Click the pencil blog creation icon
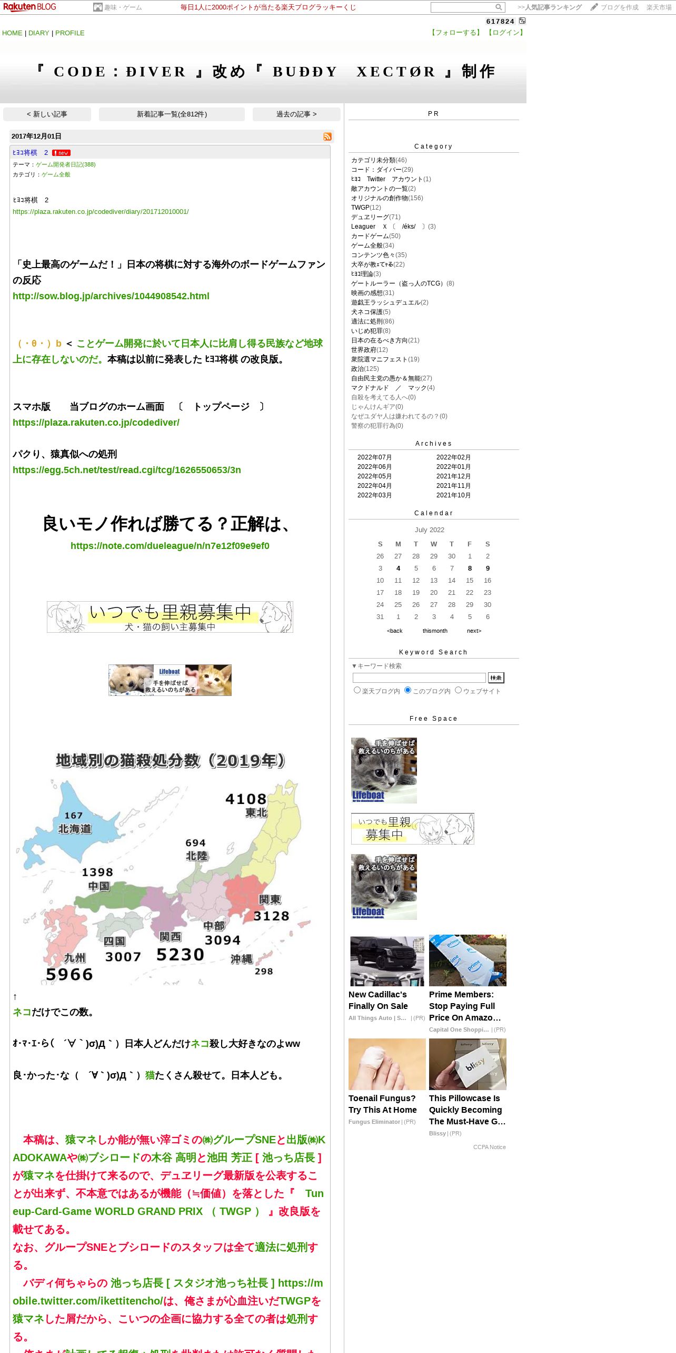This screenshot has height=1353, width=676. coord(594,7)
